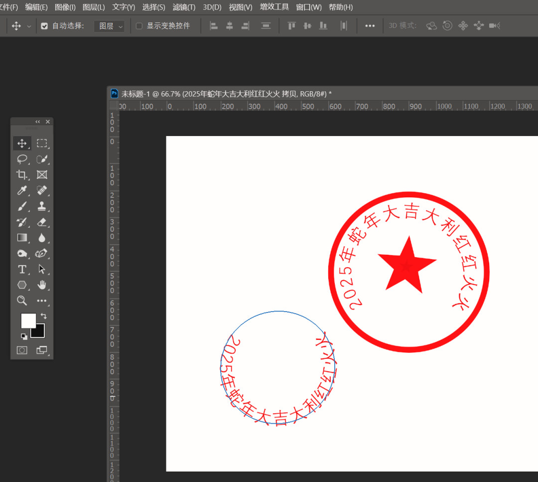Open the Edit Toolbar three-dot button
This screenshot has width=538, height=482.
tap(42, 301)
